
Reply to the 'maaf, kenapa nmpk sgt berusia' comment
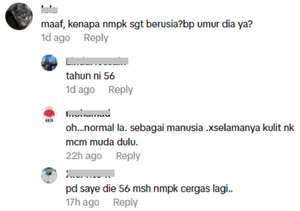[96, 38]
